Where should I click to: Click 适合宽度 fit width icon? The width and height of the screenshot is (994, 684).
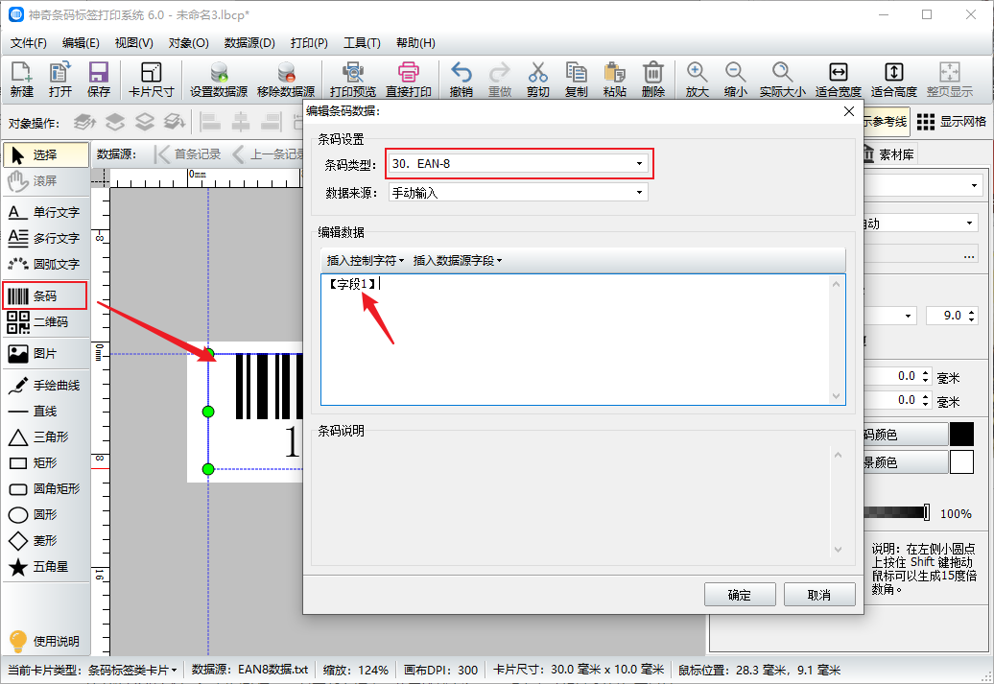[x=838, y=80]
